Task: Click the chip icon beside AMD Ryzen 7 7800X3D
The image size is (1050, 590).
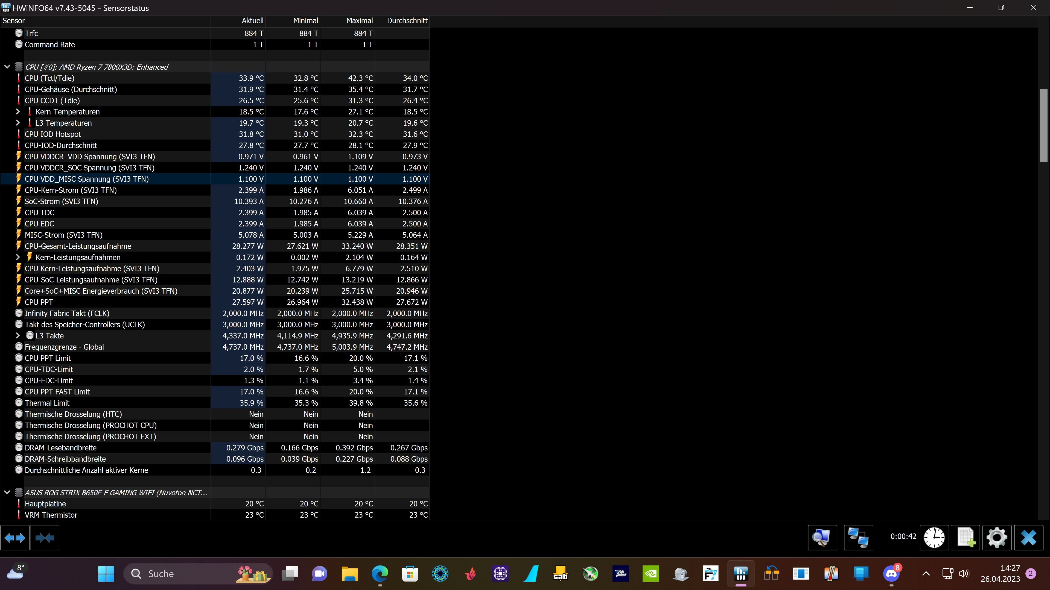Action: [19, 67]
